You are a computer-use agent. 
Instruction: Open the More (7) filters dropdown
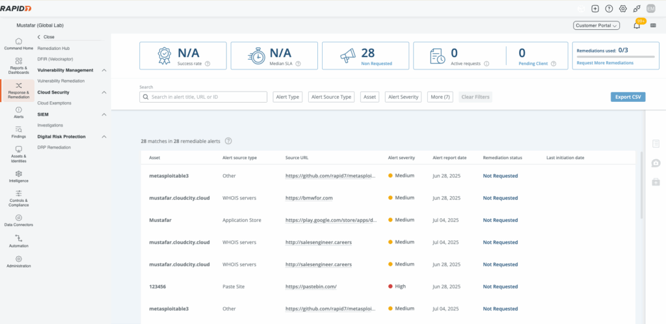coord(440,97)
